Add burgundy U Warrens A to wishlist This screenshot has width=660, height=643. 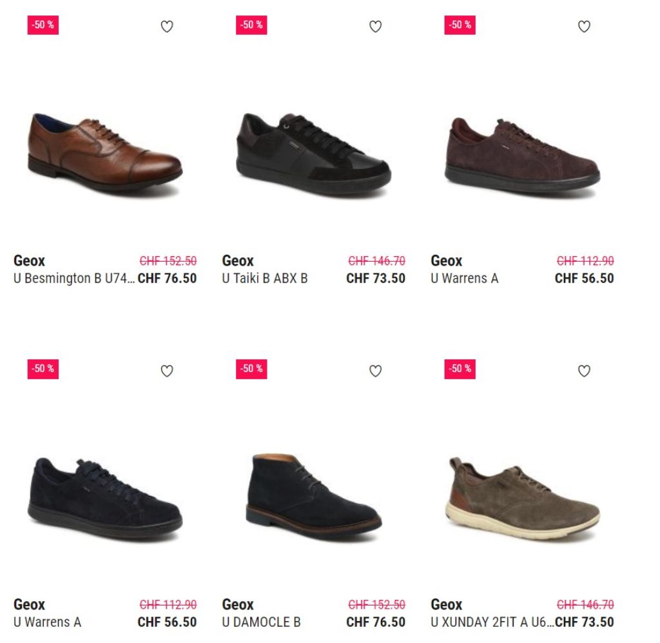584,26
